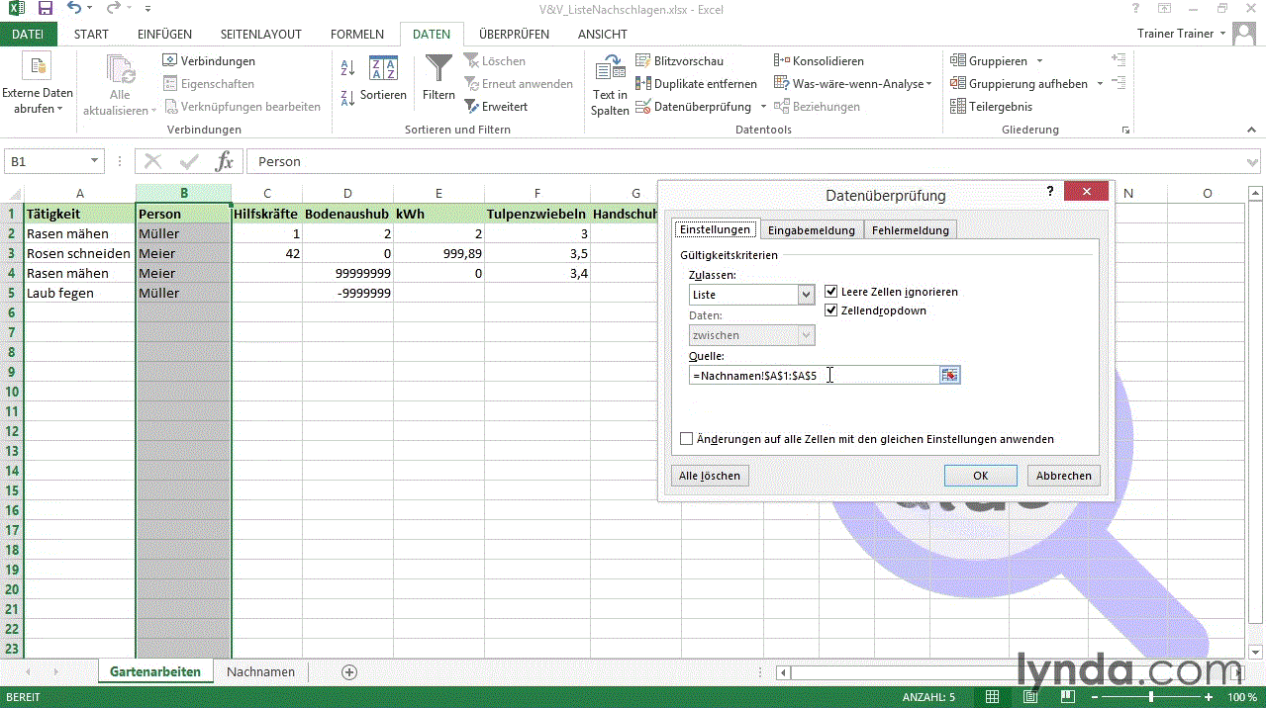
Task: Click Duplikate entfernen
Action: [696, 84]
